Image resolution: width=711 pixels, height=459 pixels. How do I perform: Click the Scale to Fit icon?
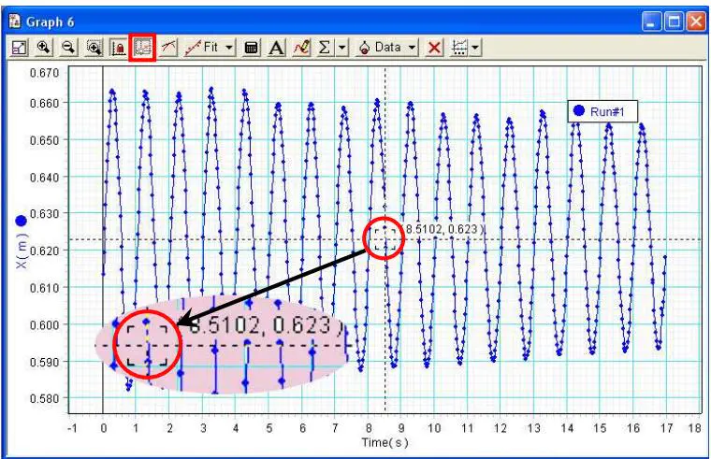[18, 45]
